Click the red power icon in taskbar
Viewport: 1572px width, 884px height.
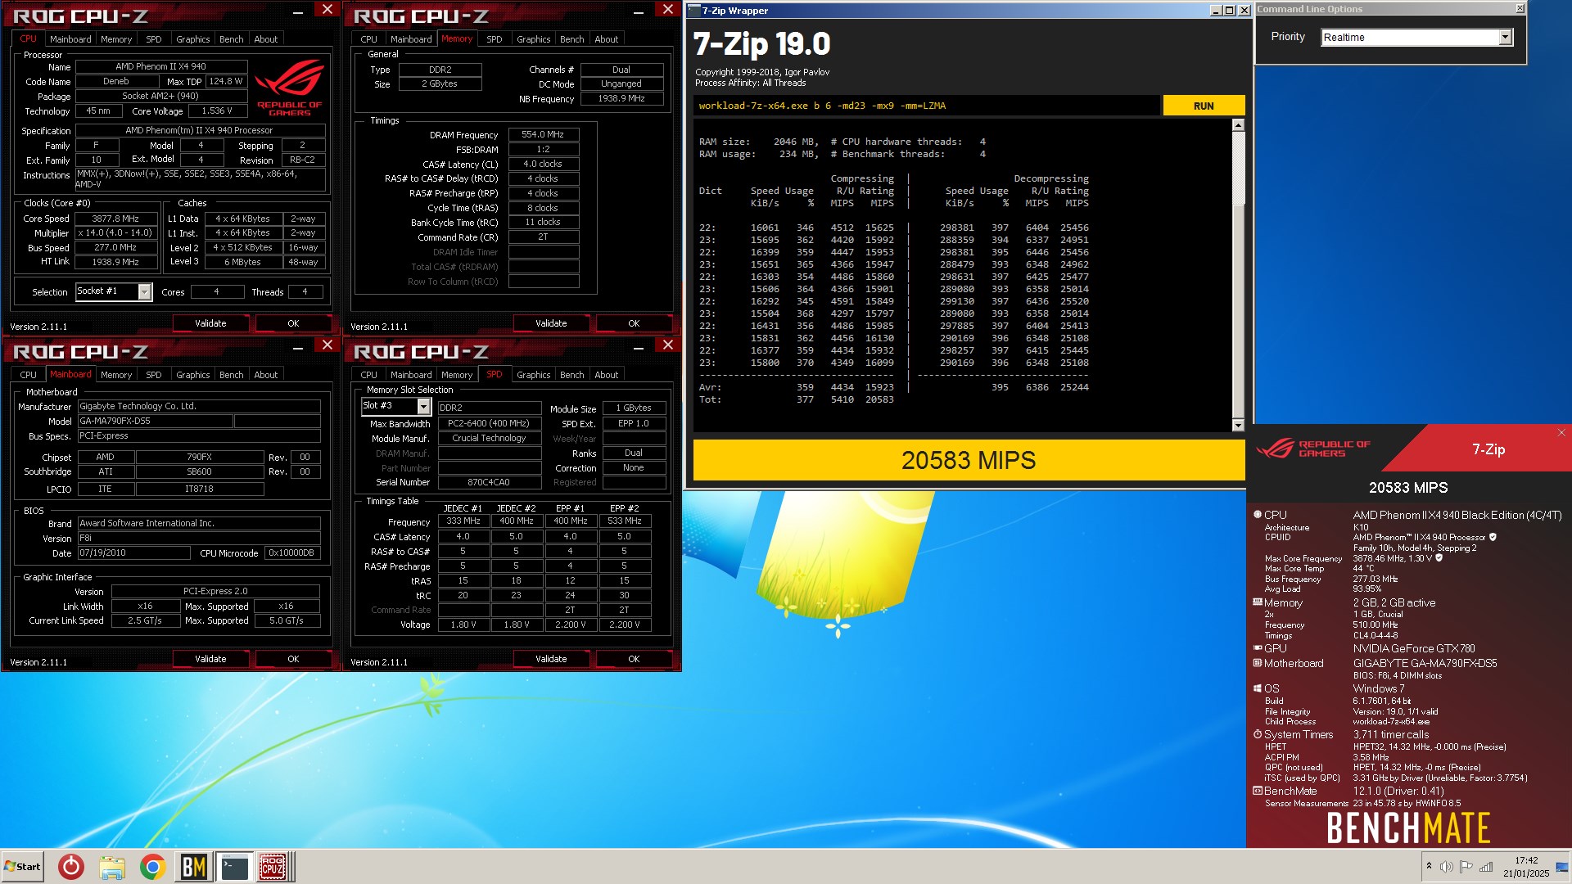[x=71, y=866]
